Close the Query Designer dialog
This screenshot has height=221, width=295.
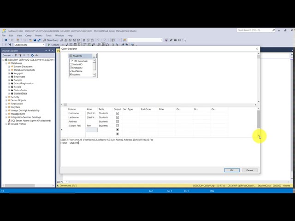point(257,49)
